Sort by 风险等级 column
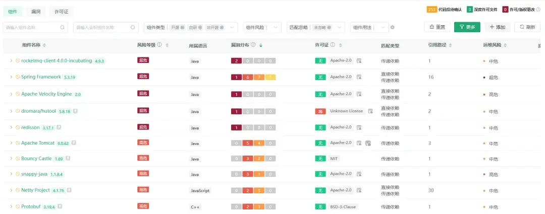This screenshot has width=545, height=214. tap(167, 45)
